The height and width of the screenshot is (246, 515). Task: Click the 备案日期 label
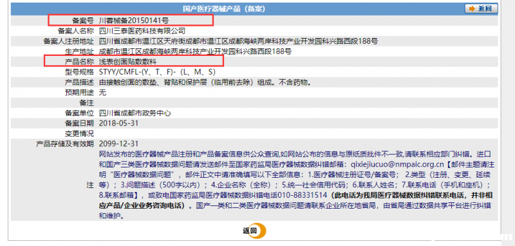coord(79,123)
